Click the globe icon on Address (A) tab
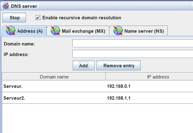The image size is (193, 133). point(11,31)
